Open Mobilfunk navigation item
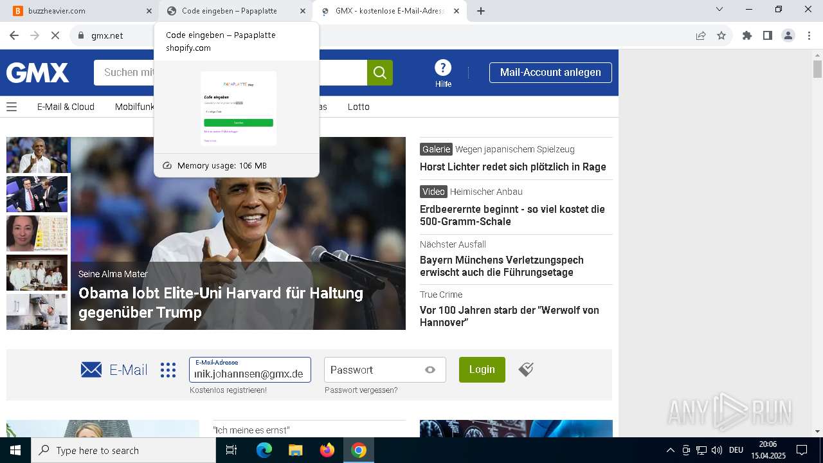 pyautogui.click(x=135, y=107)
